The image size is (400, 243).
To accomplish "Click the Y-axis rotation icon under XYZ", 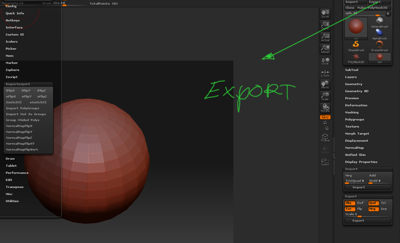I will [x=325, y=123].
